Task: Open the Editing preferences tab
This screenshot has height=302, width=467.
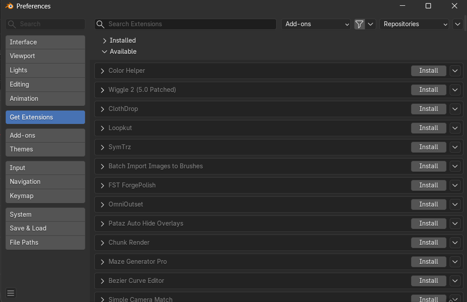Action: (45, 84)
